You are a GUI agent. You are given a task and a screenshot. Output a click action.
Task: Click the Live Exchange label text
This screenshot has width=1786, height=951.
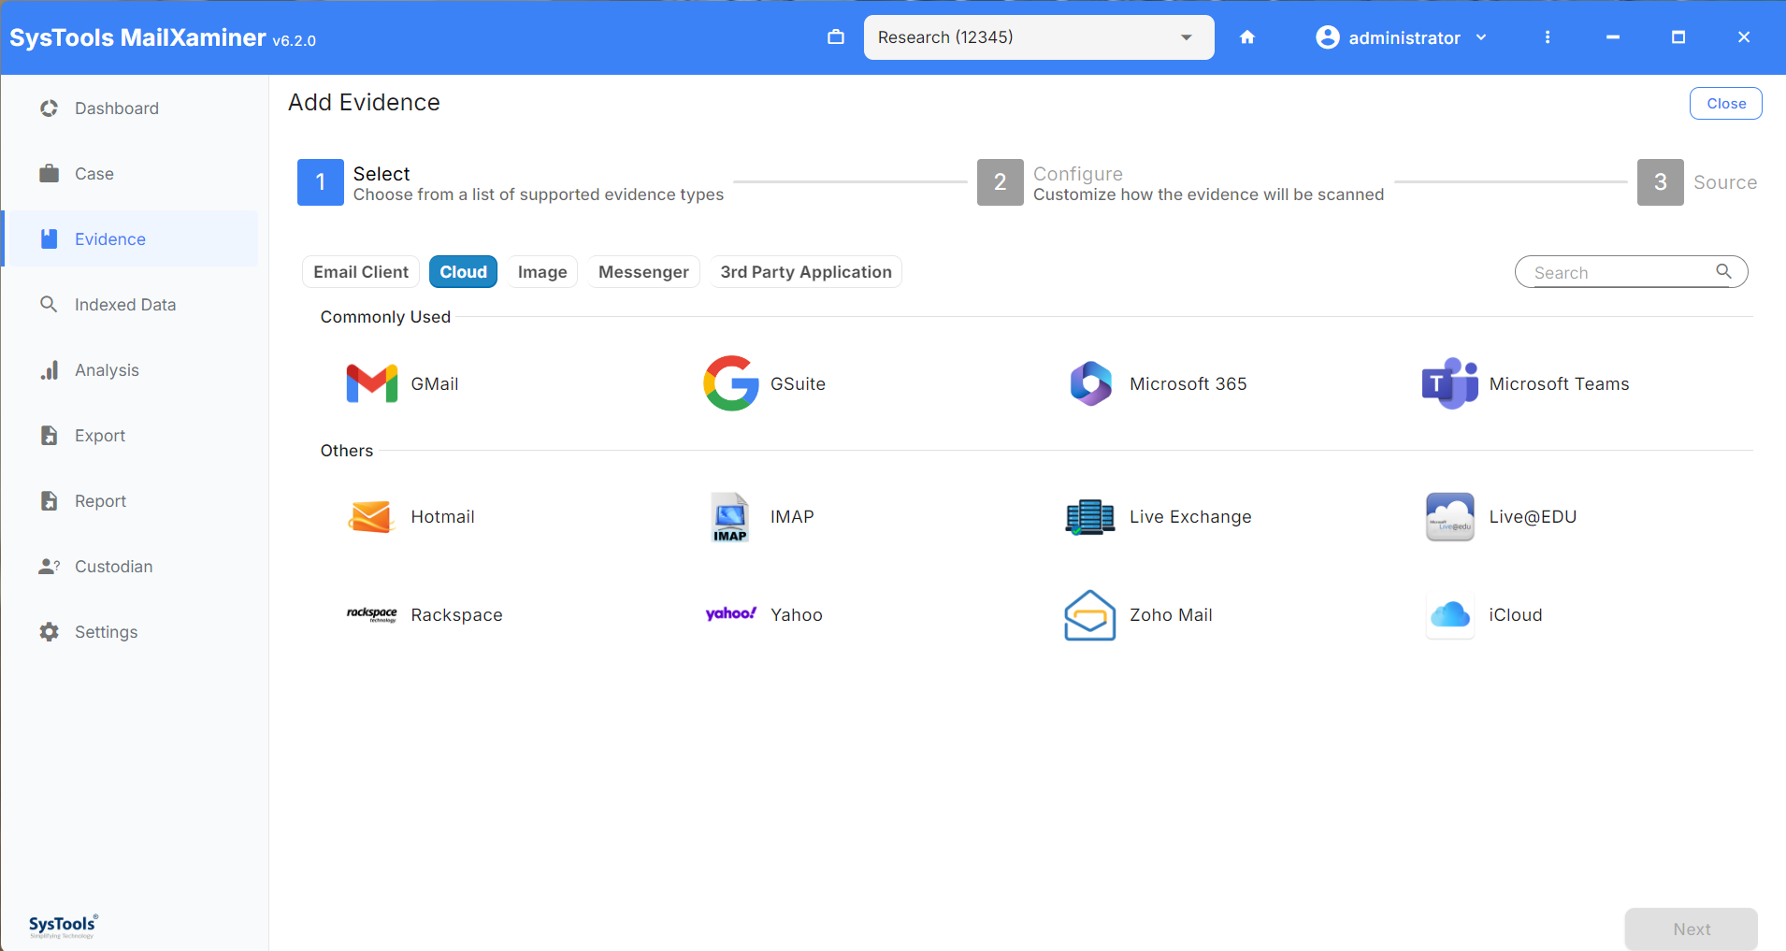(x=1190, y=517)
